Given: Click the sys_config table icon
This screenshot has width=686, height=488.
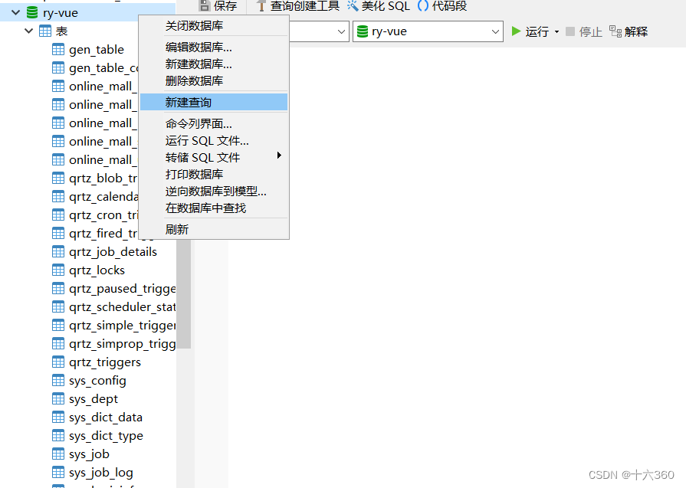Looking at the screenshot, I should tap(57, 380).
